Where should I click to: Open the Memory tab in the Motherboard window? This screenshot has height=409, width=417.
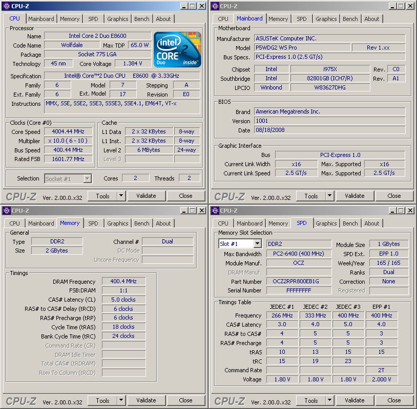(278, 19)
